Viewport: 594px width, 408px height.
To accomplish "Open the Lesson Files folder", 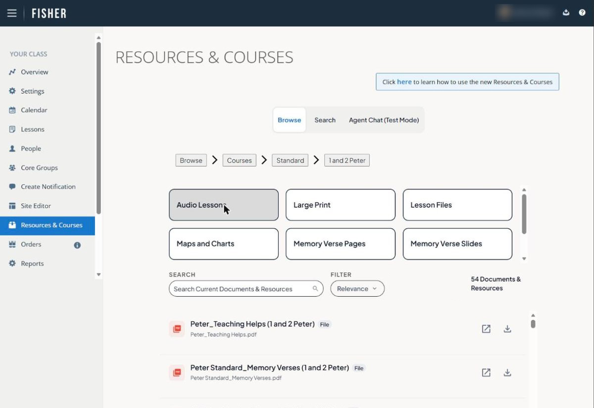I will coord(457,205).
